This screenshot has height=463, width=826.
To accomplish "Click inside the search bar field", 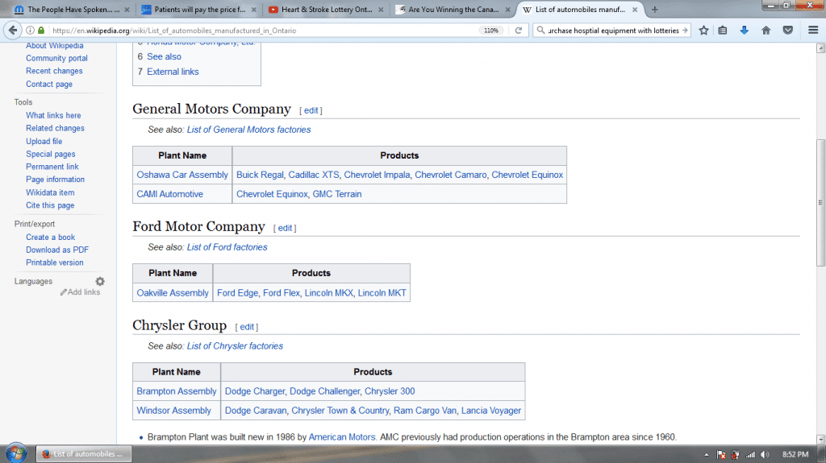I will click(611, 31).
